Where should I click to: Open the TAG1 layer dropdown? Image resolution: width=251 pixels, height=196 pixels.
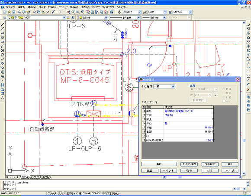click(64, 17)
